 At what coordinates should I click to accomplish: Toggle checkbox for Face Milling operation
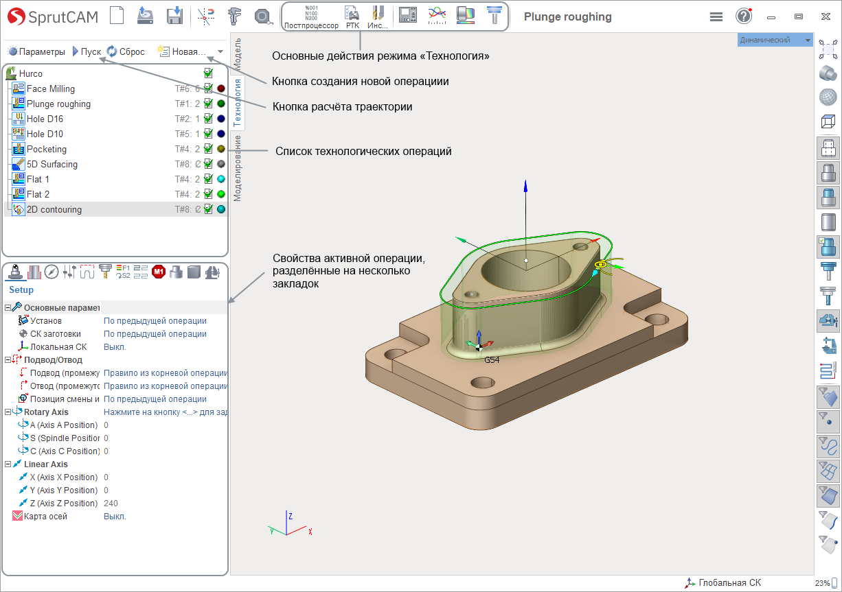tap(208, 88)
